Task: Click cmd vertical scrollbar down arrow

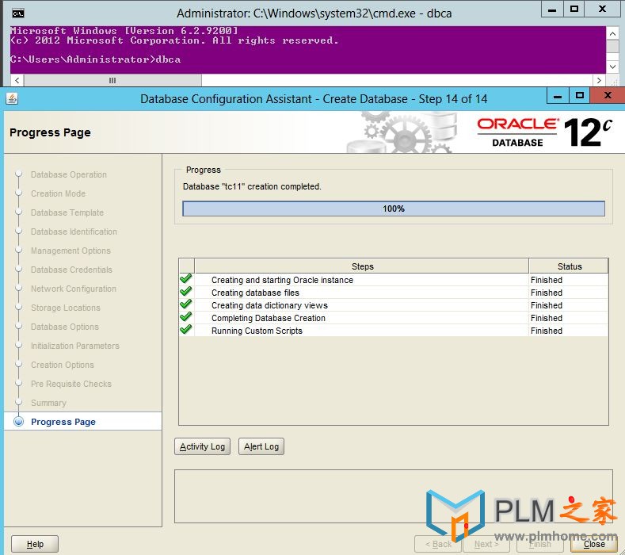Action: click(612, 67)
